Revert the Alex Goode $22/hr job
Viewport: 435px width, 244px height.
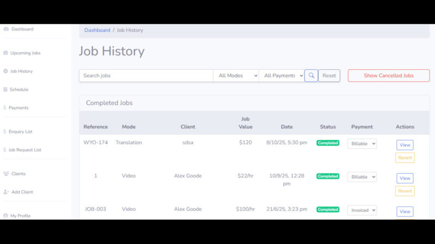(405, 191)
